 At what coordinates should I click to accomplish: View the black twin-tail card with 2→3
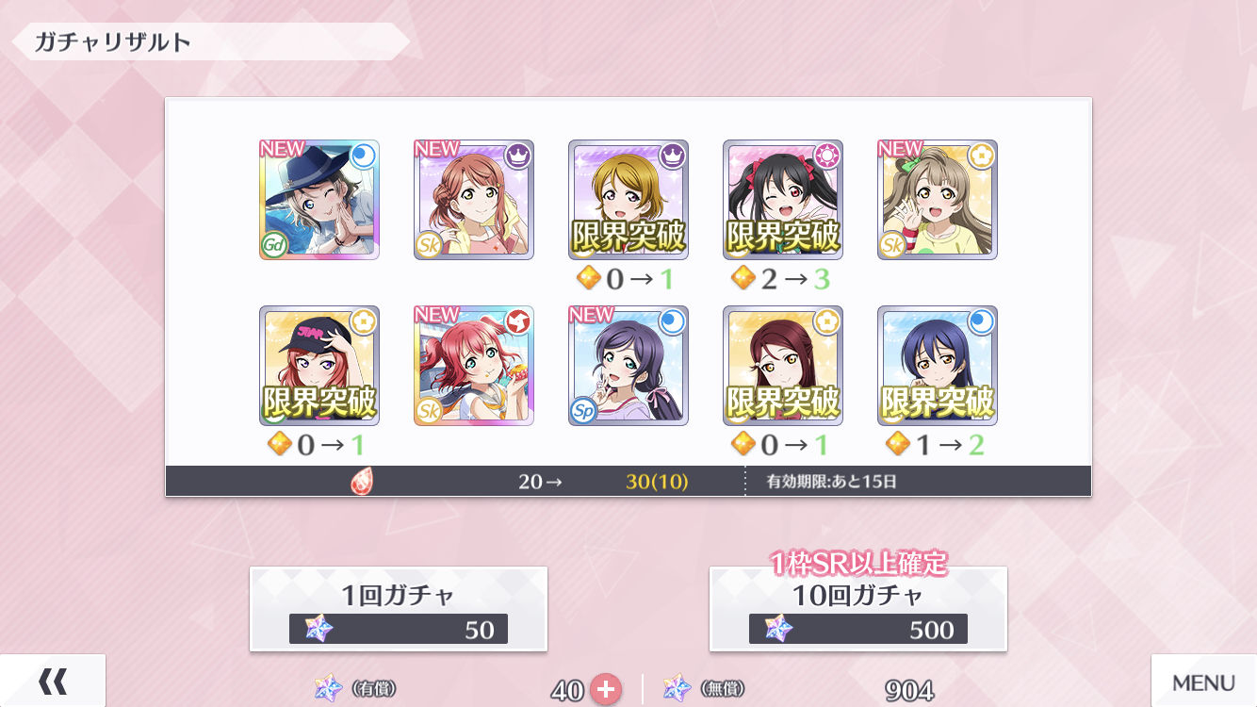coord(783,200)
